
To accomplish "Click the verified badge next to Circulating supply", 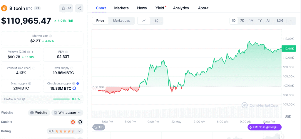I will coord(78,84).
